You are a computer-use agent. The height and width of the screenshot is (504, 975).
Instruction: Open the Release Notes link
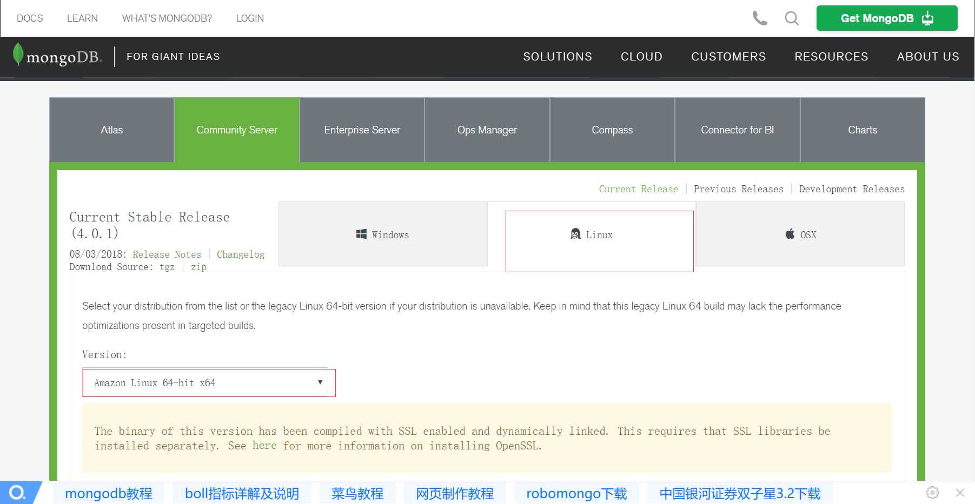click(x=167, y=254)
